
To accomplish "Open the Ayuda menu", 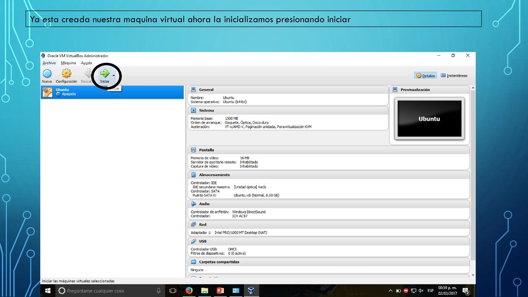I will tap(86, 63).
